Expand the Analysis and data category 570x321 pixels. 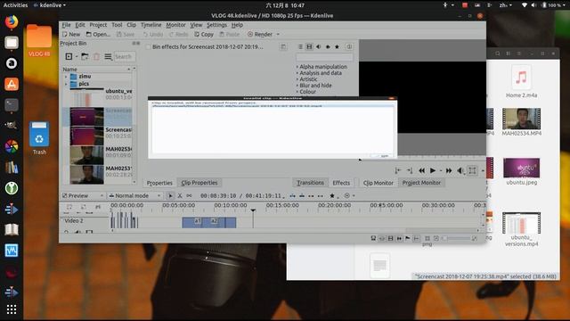pos(297,73)
